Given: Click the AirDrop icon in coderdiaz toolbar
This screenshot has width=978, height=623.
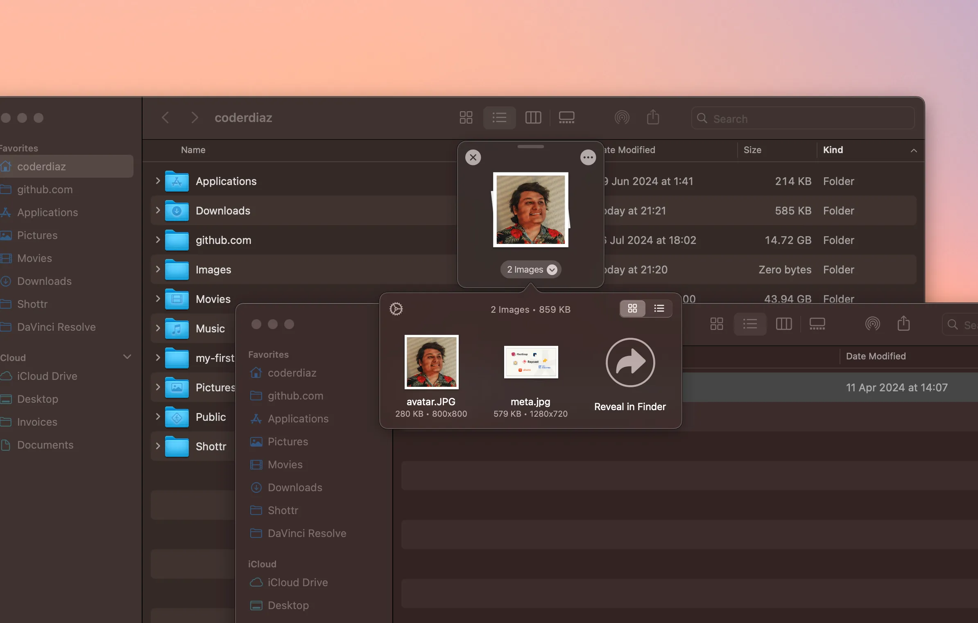Looking at the screenshot, I should (622, 118).
